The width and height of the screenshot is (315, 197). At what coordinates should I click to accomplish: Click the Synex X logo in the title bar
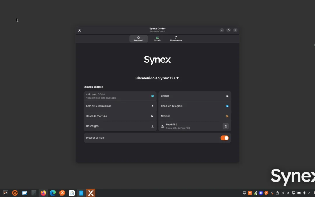tap(80, 30)
